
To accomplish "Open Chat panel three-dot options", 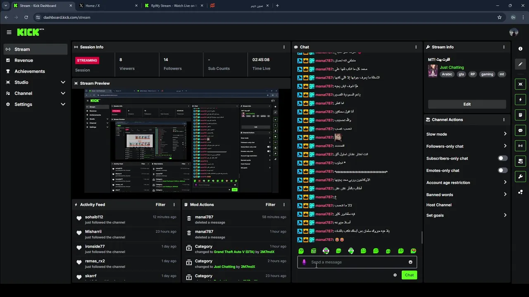I will tap(416, 47).
